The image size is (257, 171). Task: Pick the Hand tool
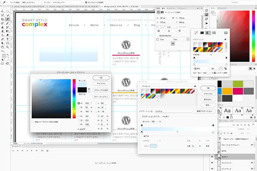(x=3, y=47)
